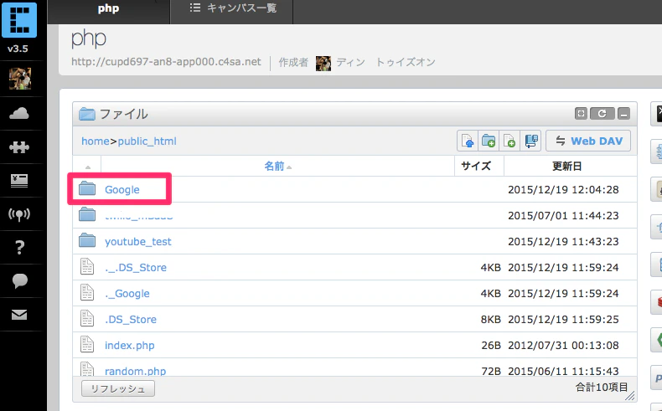
Task: Click the sort arrow in the first column header
Action: point(88,167)
